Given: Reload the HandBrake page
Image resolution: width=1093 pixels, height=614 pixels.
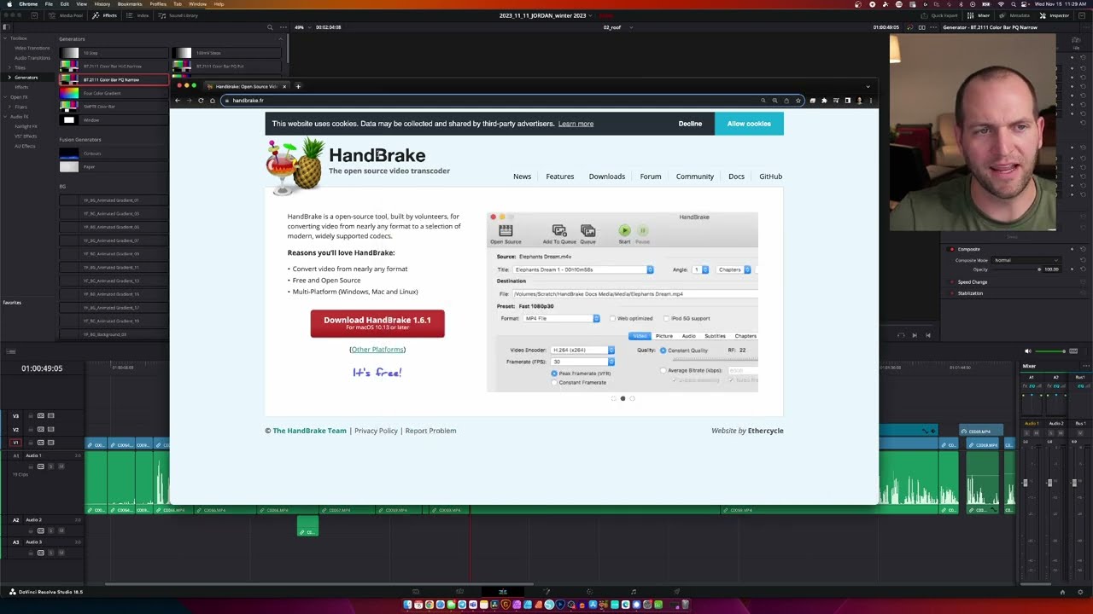Looking at the screenshot, I should coord(201,101).
